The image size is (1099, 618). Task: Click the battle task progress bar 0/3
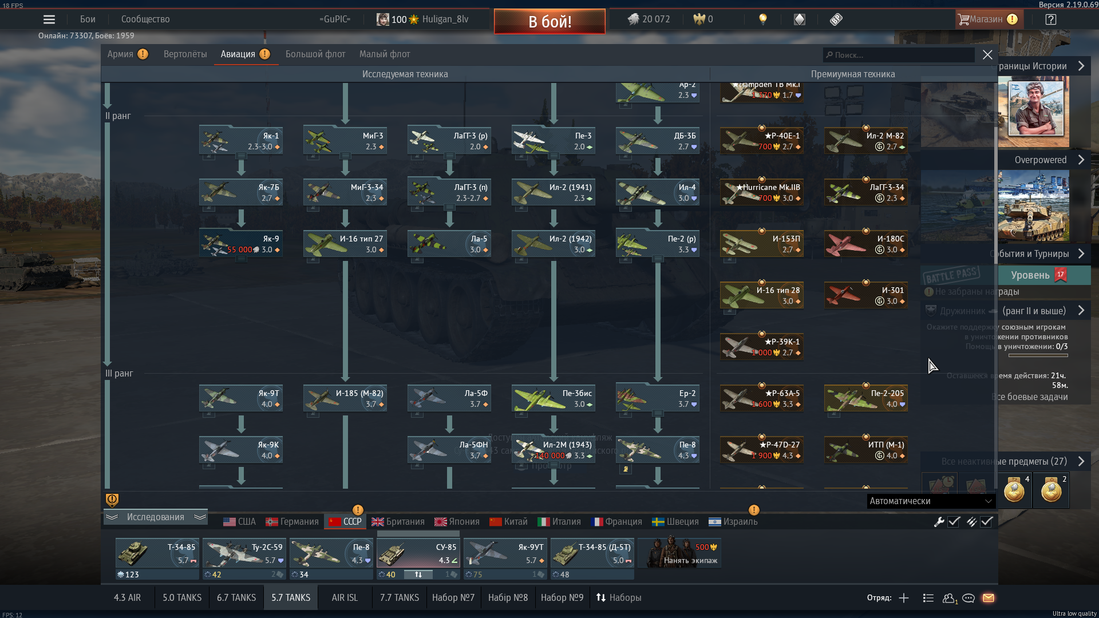coord(1038,355)
